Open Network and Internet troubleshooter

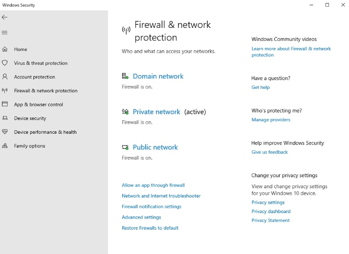(161, 196)
